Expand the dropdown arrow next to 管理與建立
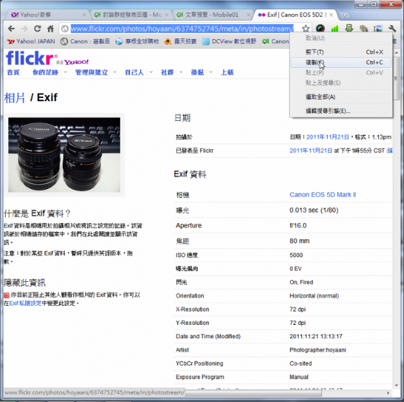The width and height of the screenshot is (404, 402). click(115, 72)
